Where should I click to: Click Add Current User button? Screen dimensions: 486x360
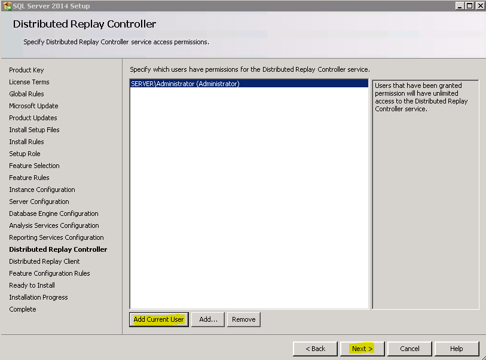(x=158, y=319)
